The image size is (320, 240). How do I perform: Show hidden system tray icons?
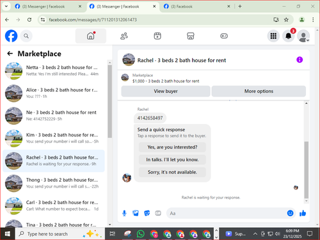click(255, 234)
